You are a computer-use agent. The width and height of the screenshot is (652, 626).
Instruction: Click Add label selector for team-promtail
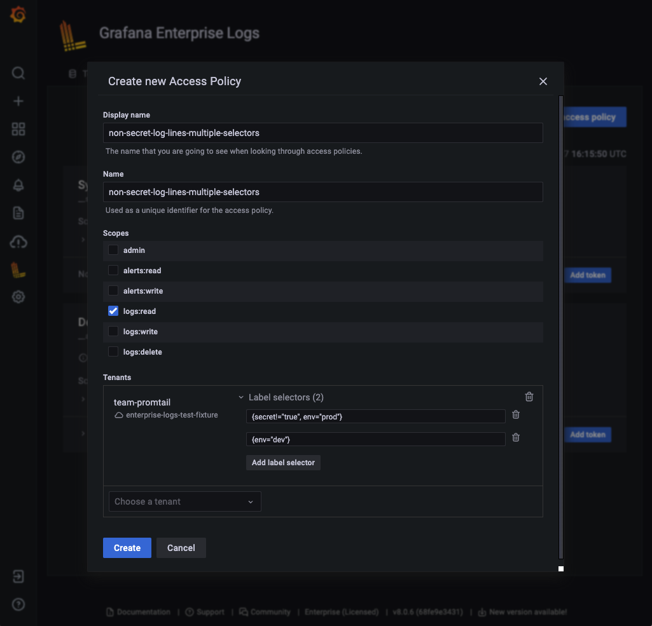tap(282, 462)
